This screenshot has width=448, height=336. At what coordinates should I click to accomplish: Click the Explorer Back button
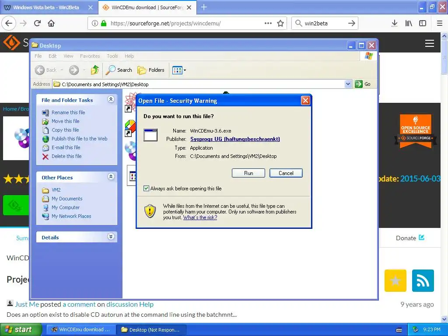pyautogui.click(x=46, y=70)
